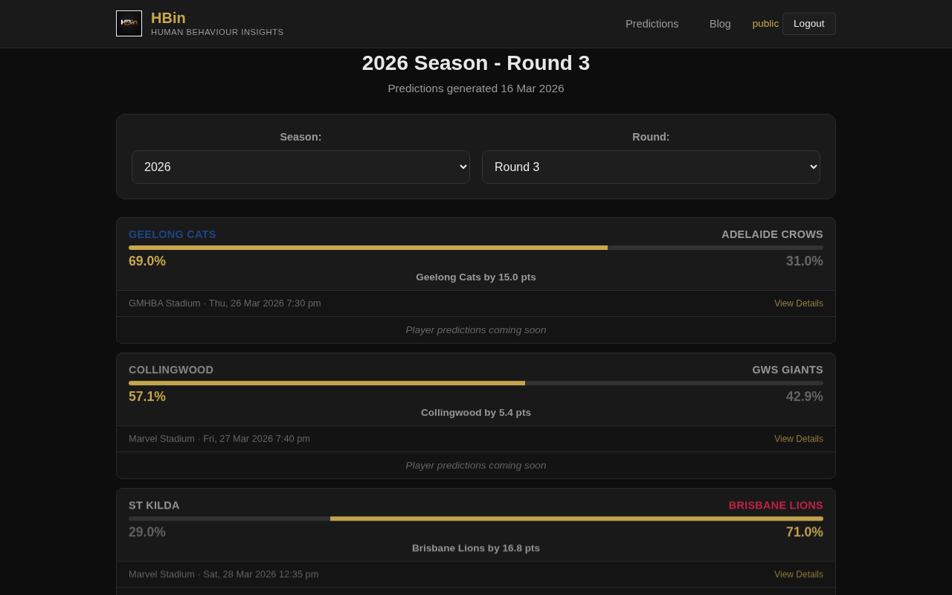
Task: Click the Collingwood vs GWS probability bar
Action: coord(476,383)
